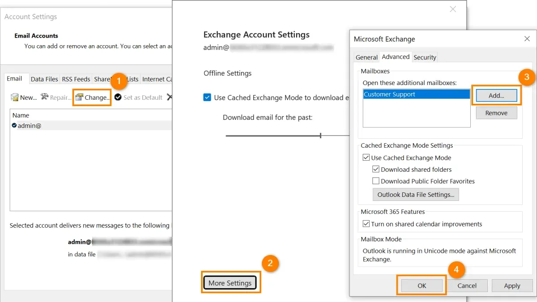The width and height of the screenshot is (537, 302).
Task: Select the Advanced tab in Microsoft Exchange
Action: click(x=396, y=57)
